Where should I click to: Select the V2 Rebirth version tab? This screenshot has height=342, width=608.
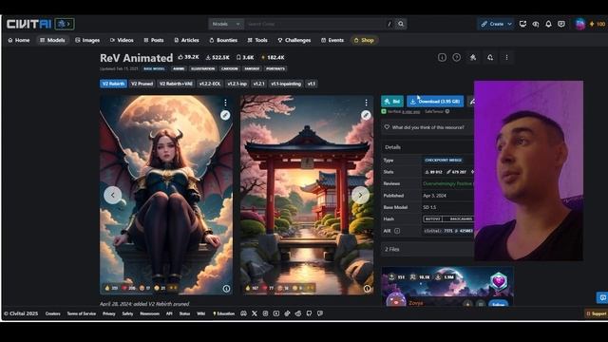pyautogui.click(x=113, y=84)
